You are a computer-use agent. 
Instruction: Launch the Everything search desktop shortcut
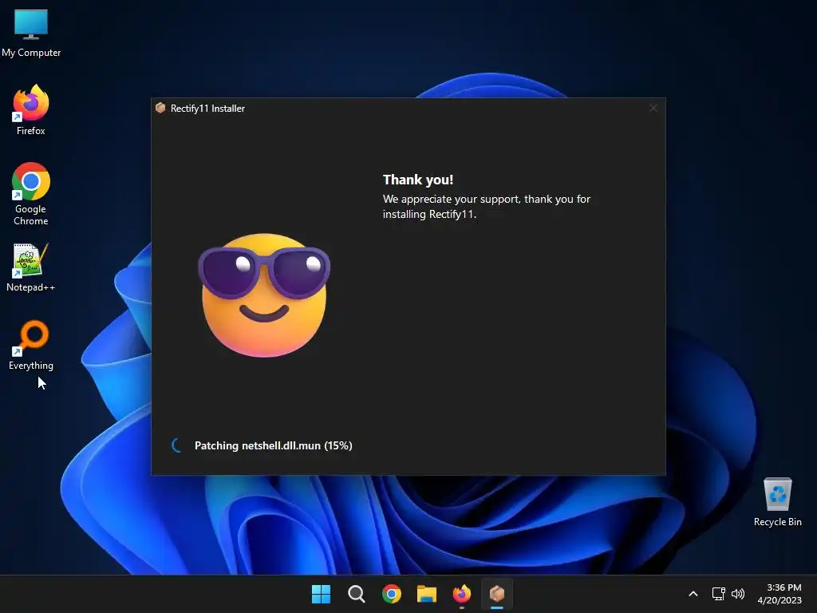(x=31, y=345)
